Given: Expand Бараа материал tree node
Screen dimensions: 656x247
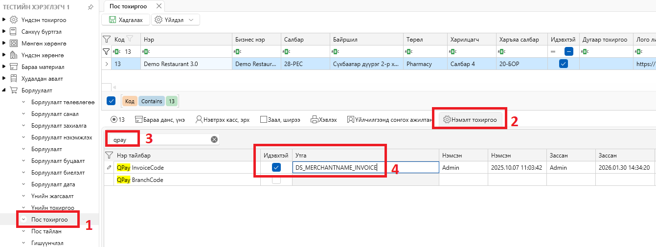Looking at the screenshot, I should click(4, 67).
